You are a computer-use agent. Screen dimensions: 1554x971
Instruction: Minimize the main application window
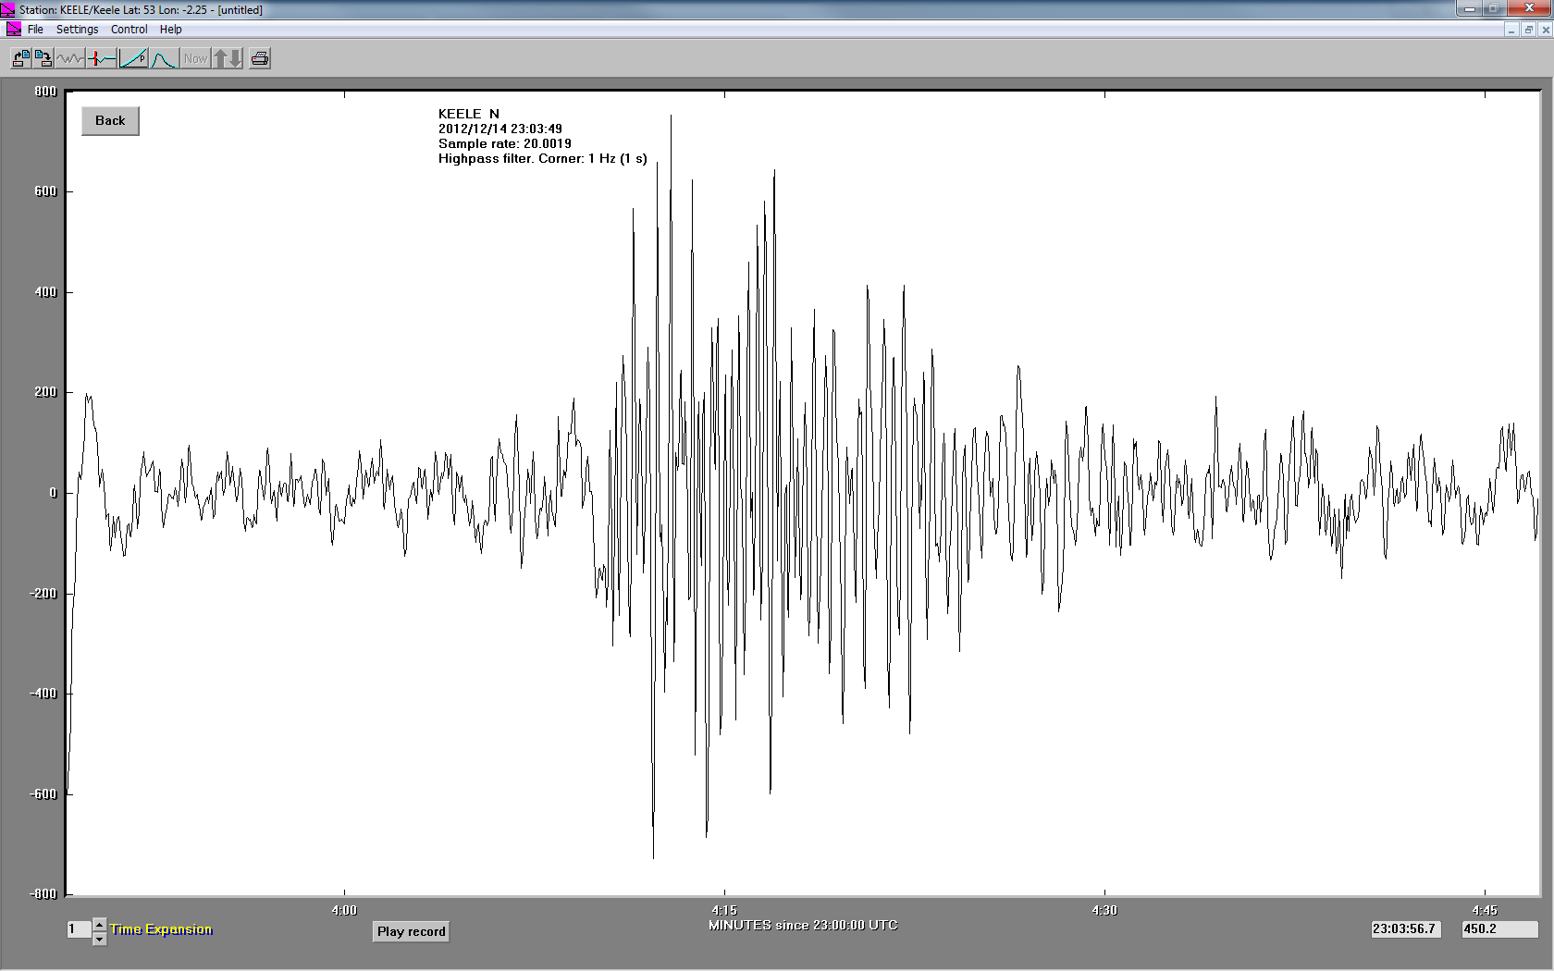click(x=1468, y=9)
